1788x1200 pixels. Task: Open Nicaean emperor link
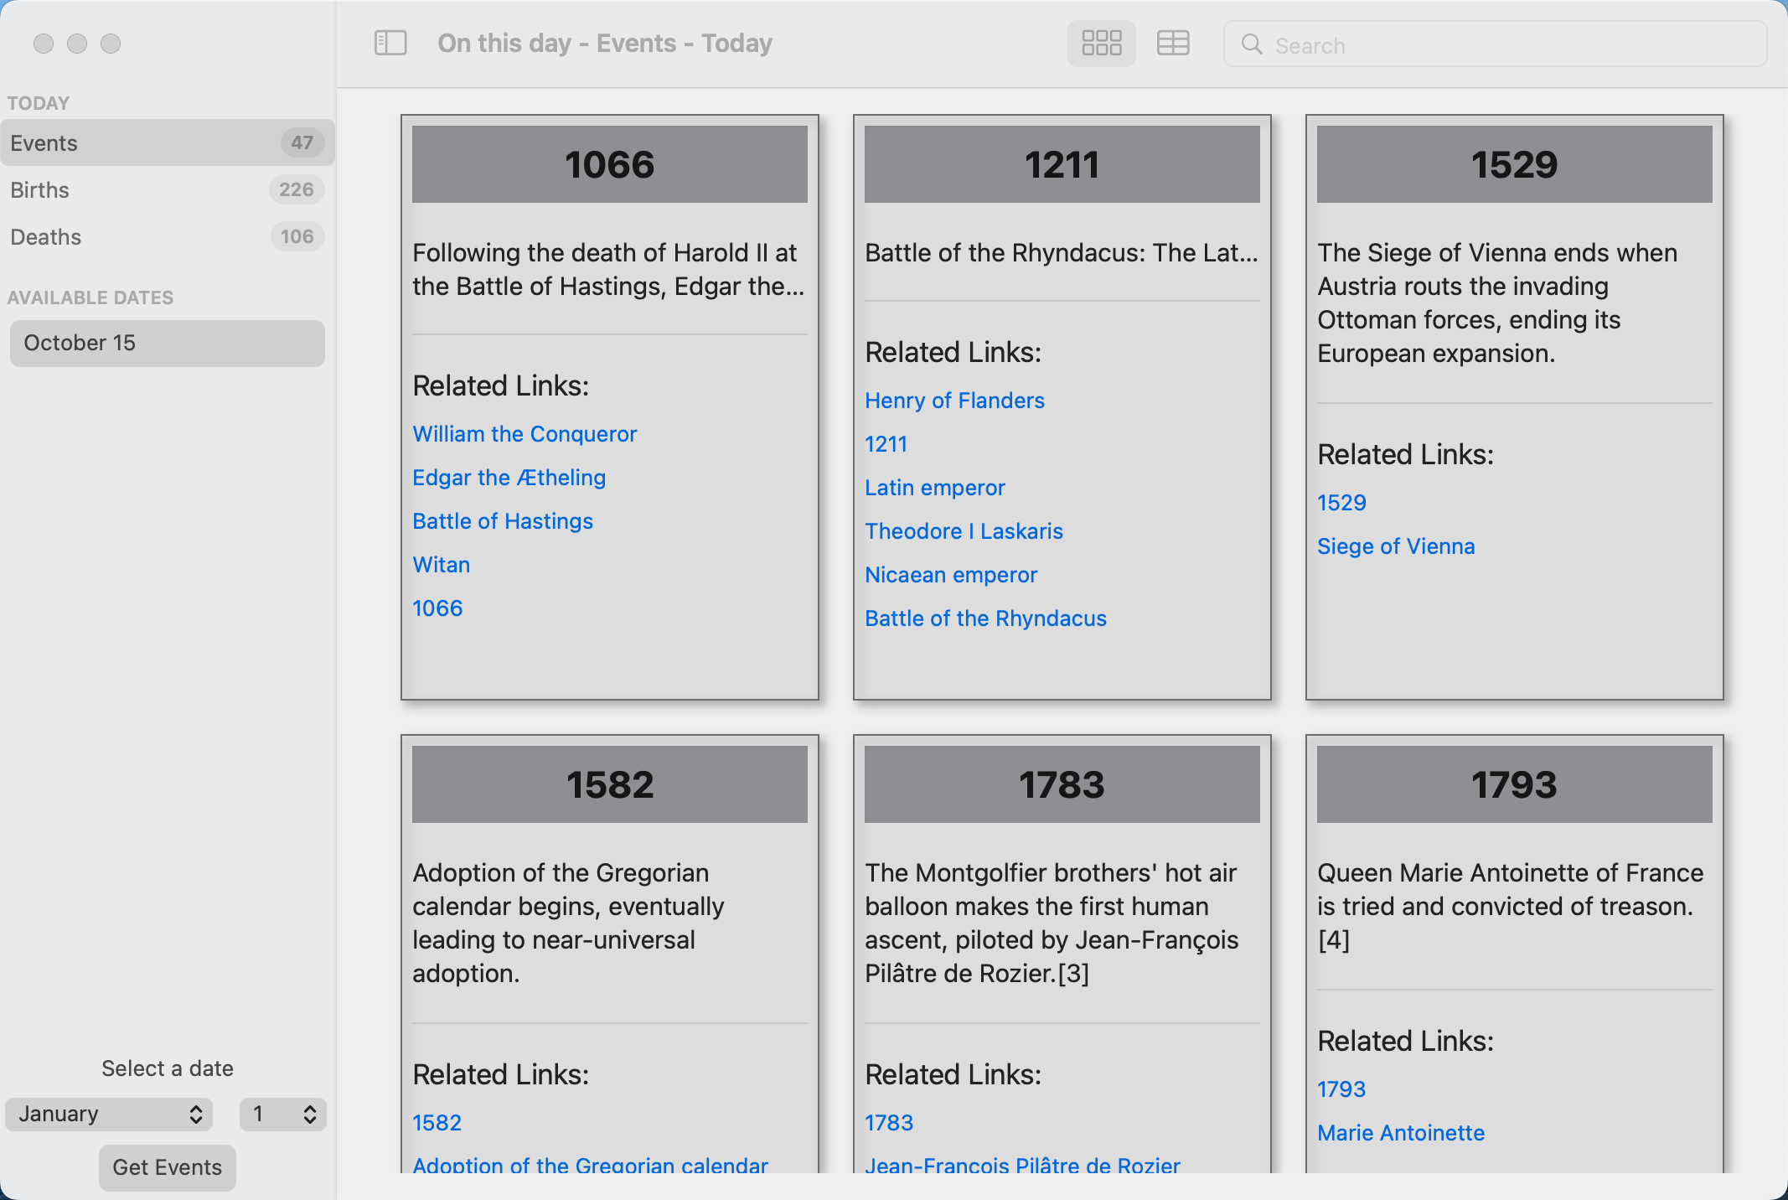pyautogui.click(x=951, y=575)
